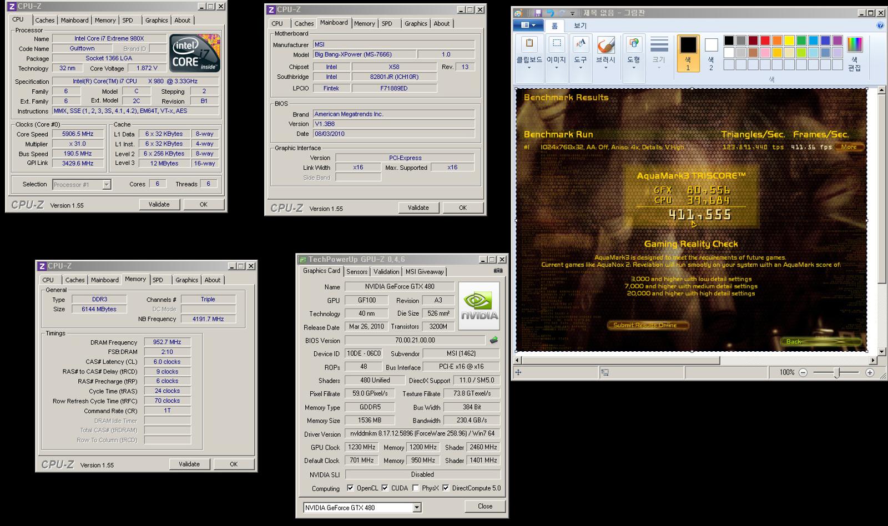Screen dimensions: 888x526
Task: Click OK in the CPU-Z Mainboard window
Action: pos(463,208)
